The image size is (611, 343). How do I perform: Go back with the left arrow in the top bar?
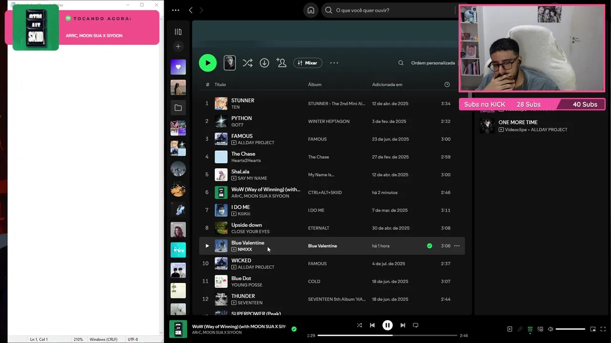coord(190,10)
